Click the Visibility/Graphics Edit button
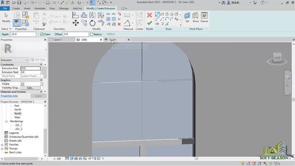Screen dimensions: 295x166 point(30,88)
